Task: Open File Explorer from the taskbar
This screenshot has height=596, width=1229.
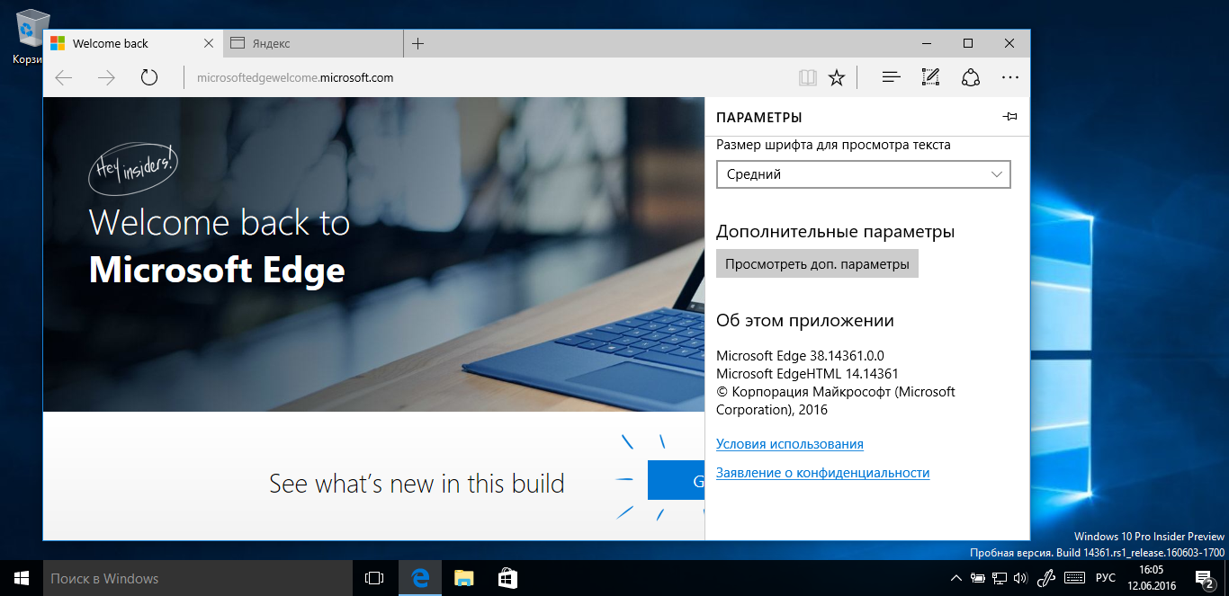Action: click(x=463, y=578)
